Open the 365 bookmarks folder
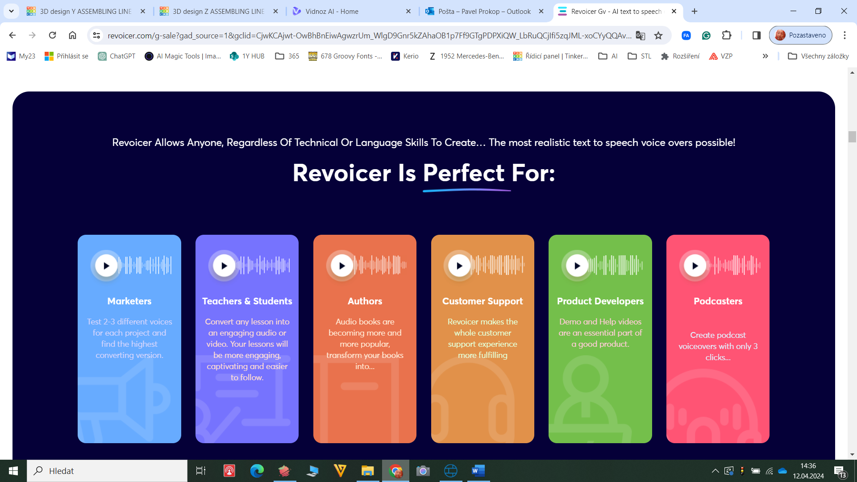 click(x=287, y=56)
